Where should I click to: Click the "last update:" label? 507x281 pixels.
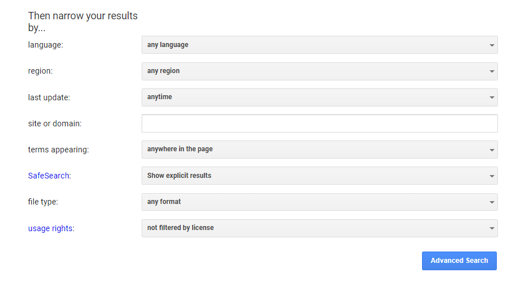coord(49,97)
